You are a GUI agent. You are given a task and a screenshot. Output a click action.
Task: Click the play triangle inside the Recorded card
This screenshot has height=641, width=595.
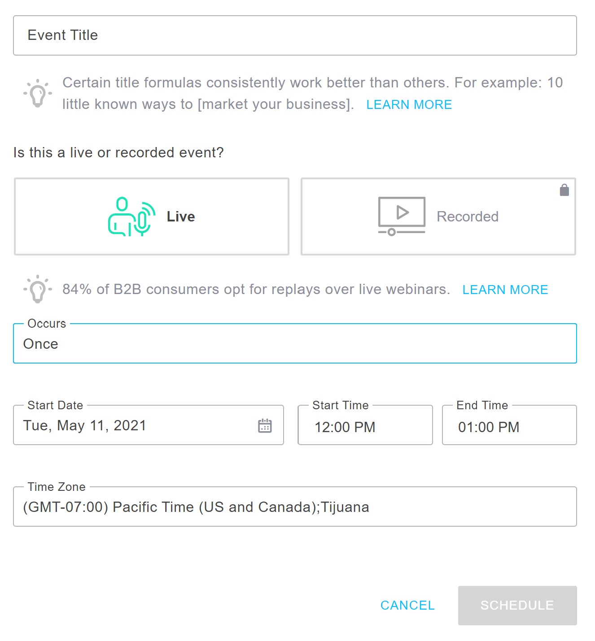(x=402, y=213)
